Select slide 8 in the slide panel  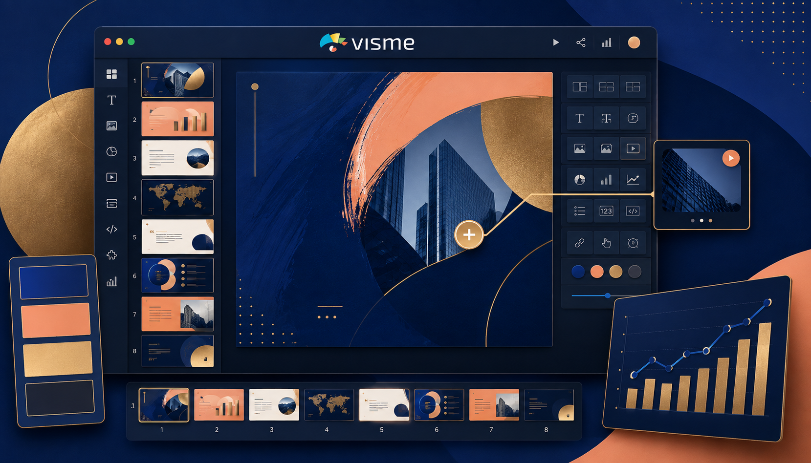pyautogui.click(x=177, y=351)
